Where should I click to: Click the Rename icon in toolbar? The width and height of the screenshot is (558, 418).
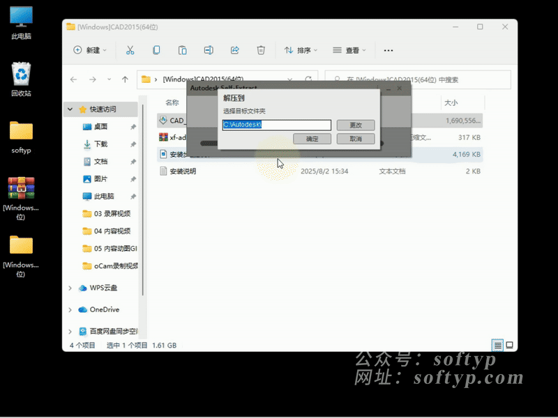point(209,50)
